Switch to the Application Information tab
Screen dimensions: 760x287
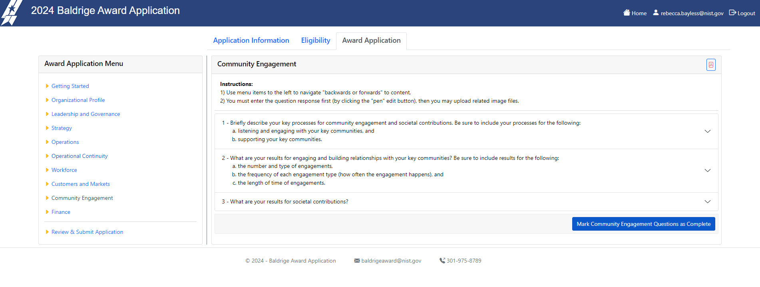pos(251,40)
